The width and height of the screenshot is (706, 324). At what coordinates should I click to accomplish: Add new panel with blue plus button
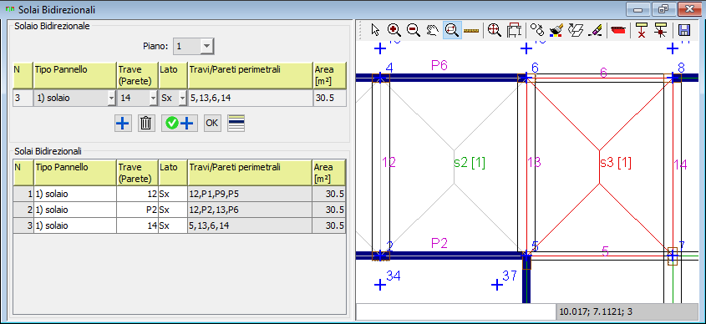pos(124,123)
